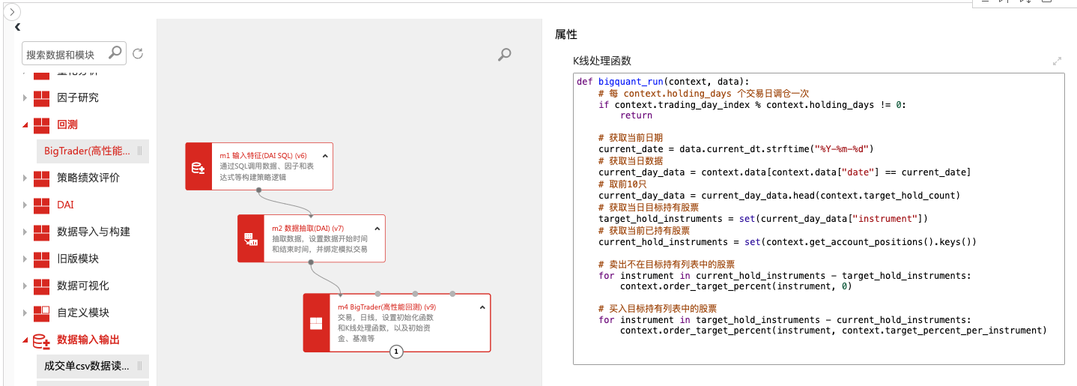Click the 自定义模块 category icon
The height and width of the screenshot is (386, 1077).
click(x=41, y=313)
